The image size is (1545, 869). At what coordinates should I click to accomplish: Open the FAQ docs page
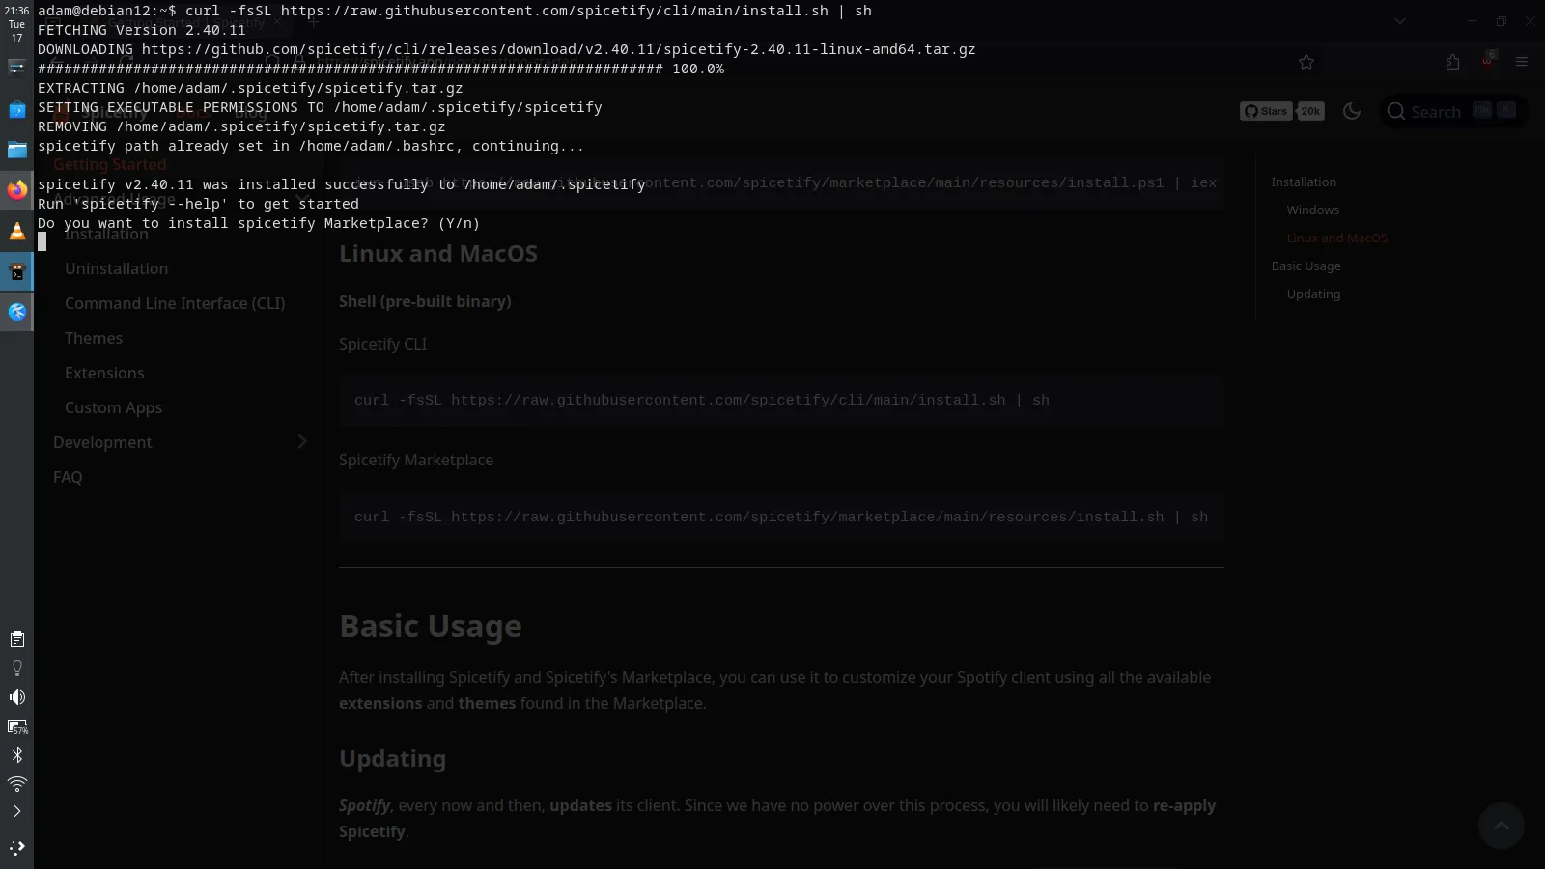pyautogui.click(x=68, y=477)
